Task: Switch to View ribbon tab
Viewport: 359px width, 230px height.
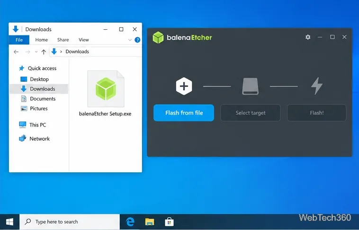Action: (x=83, y=40)
